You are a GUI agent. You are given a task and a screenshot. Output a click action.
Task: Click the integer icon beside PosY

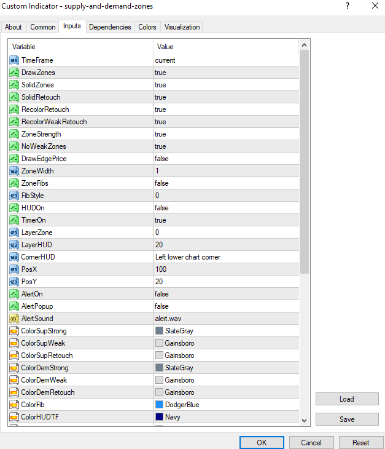tap(14, 282)
